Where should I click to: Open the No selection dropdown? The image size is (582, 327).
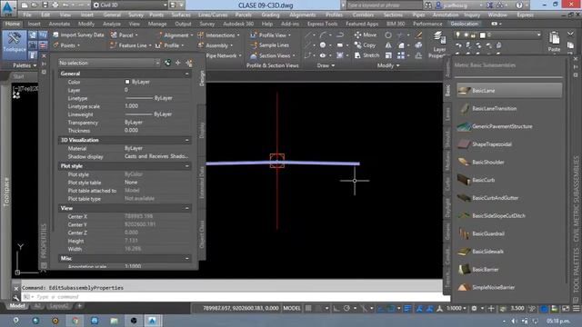(109, 63)
